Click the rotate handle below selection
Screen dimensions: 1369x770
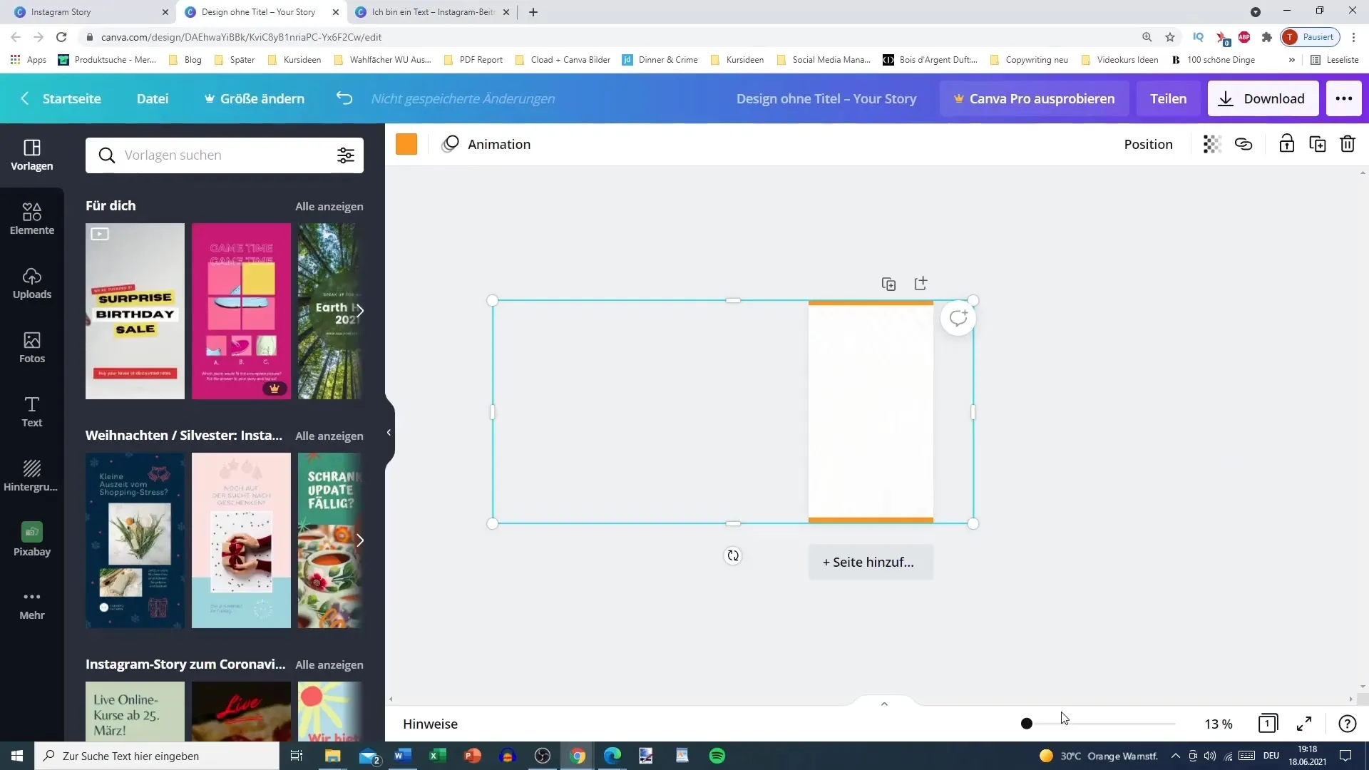click(733, 555)
